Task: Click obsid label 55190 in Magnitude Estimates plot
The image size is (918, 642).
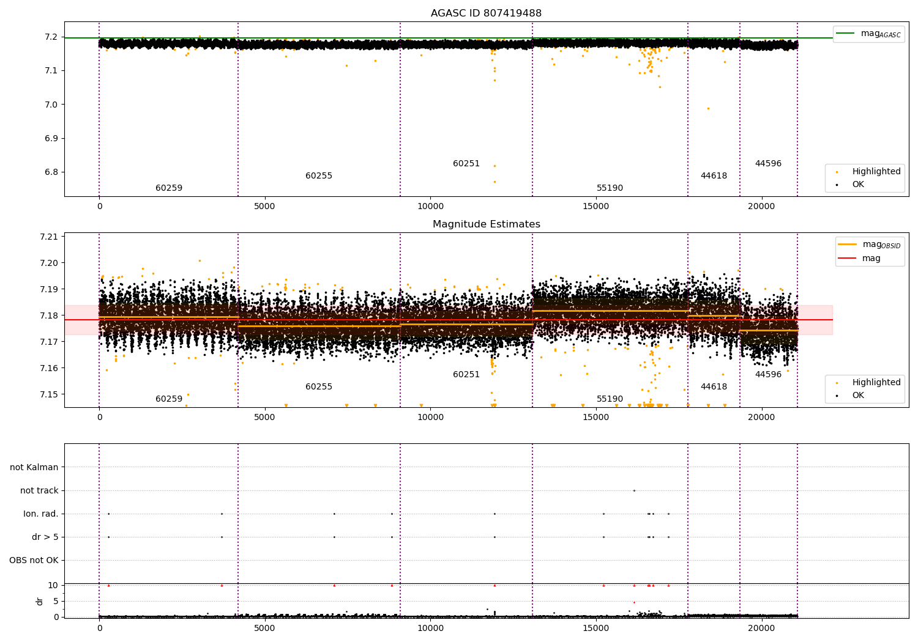Action: [610, 399]
